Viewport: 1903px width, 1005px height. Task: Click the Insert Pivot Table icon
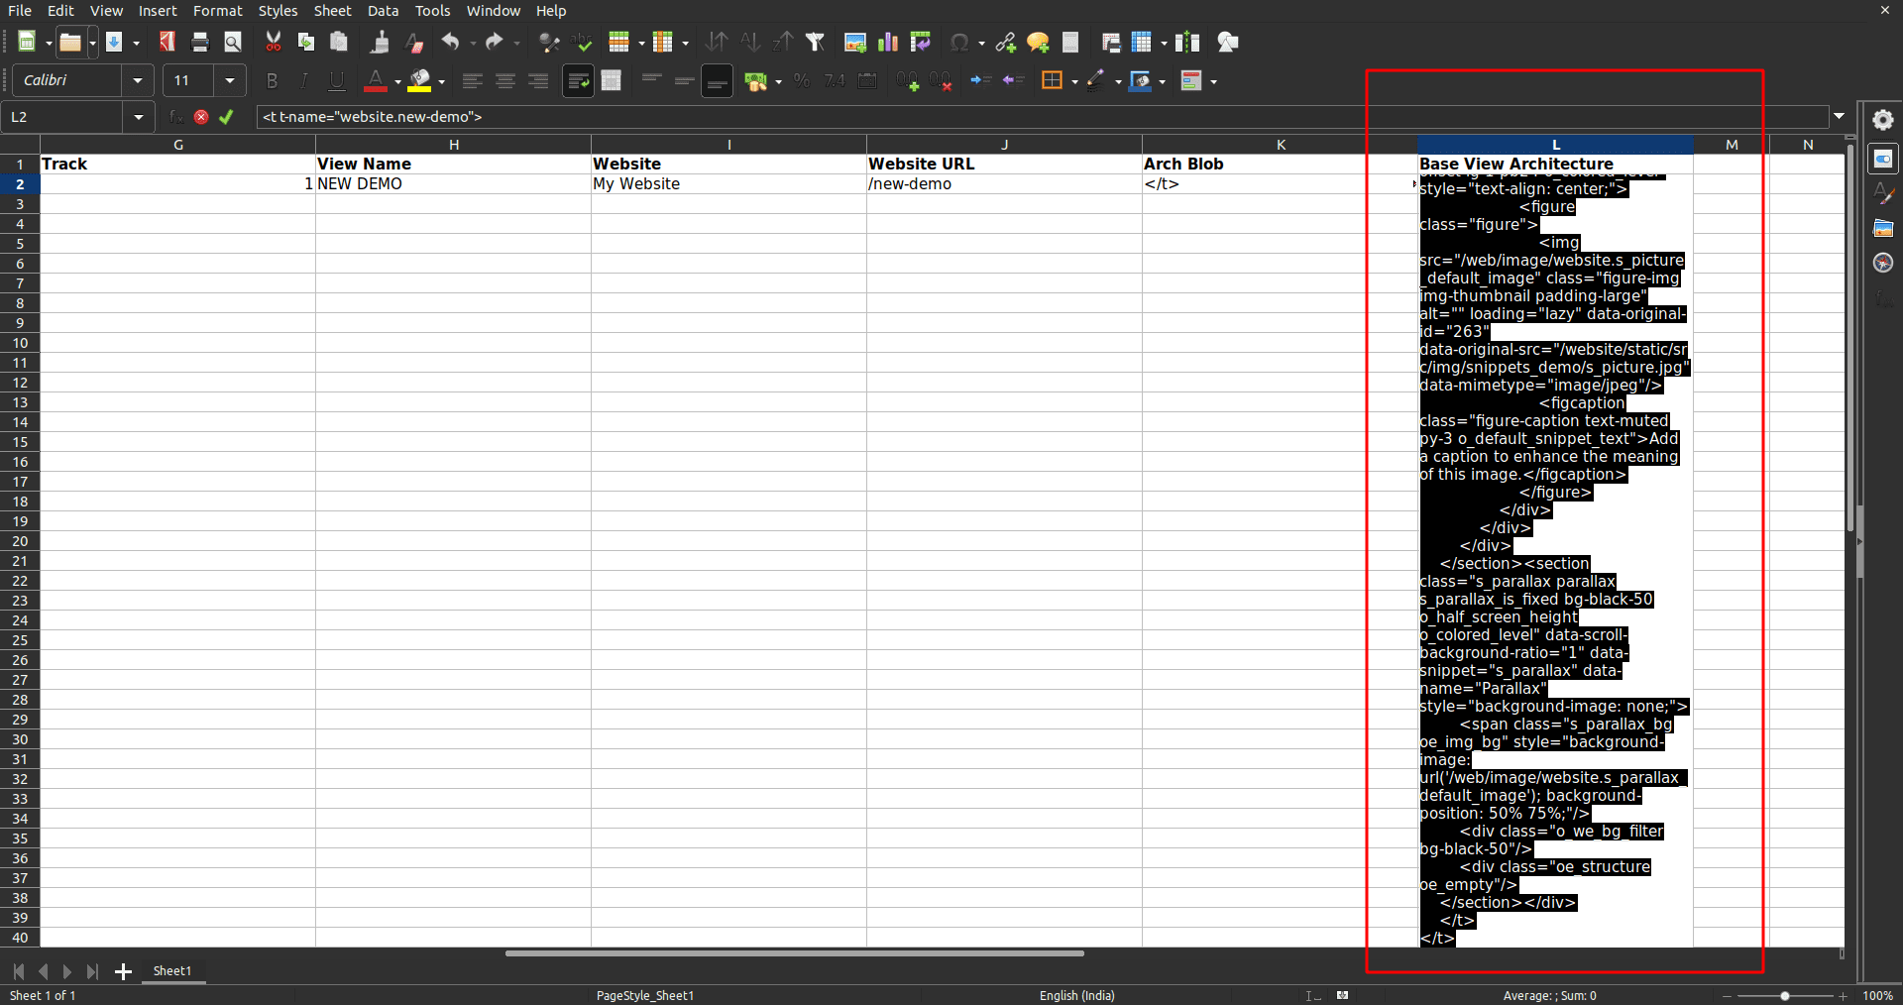(x=921, y=42)
